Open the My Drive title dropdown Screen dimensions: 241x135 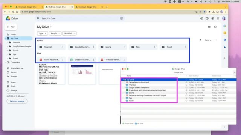coord(44,27)
